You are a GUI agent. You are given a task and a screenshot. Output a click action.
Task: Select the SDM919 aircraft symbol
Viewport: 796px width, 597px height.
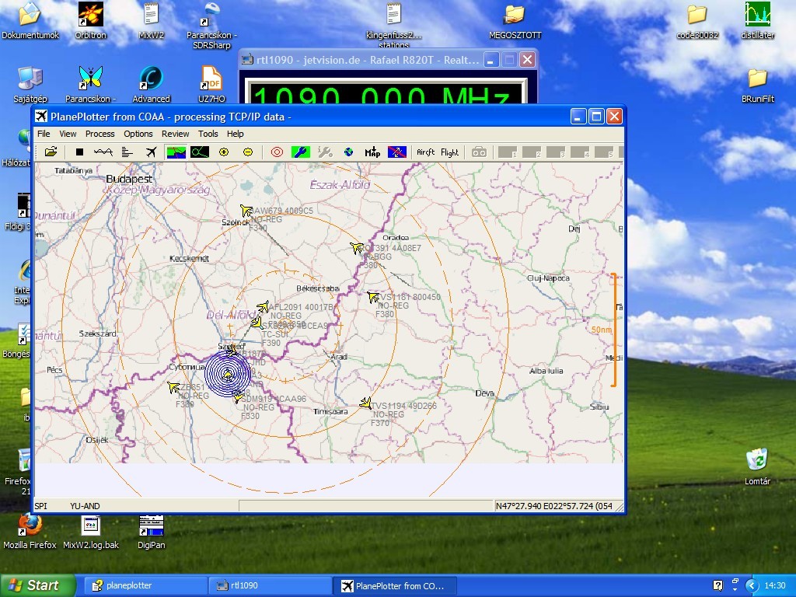(238, 397)
